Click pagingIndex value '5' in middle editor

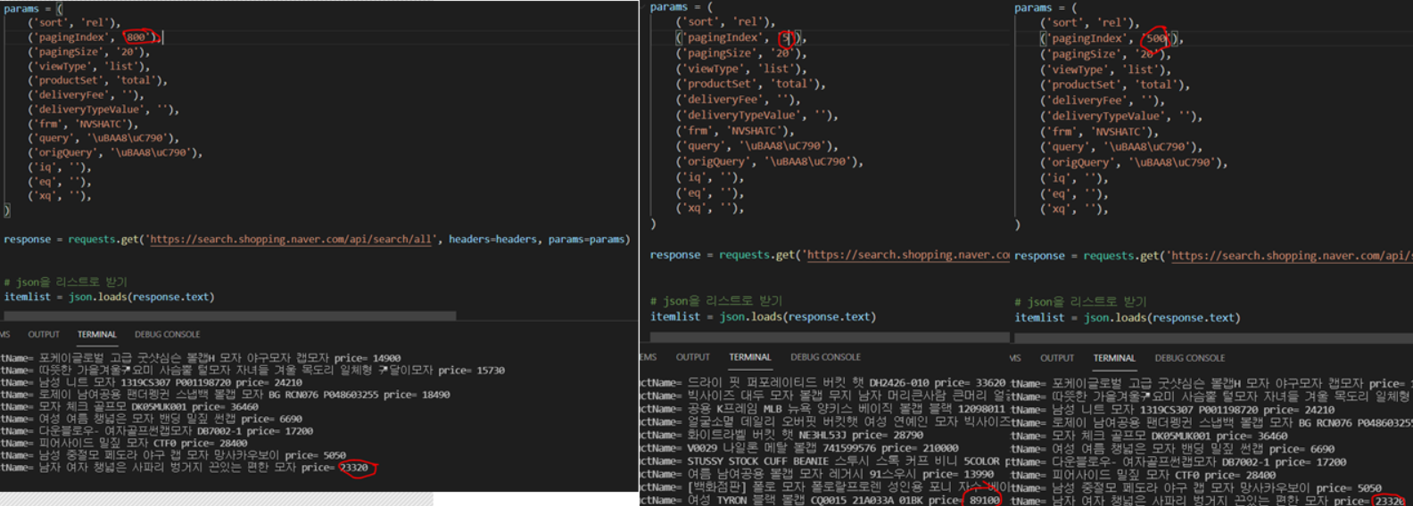tap(786, 37)
